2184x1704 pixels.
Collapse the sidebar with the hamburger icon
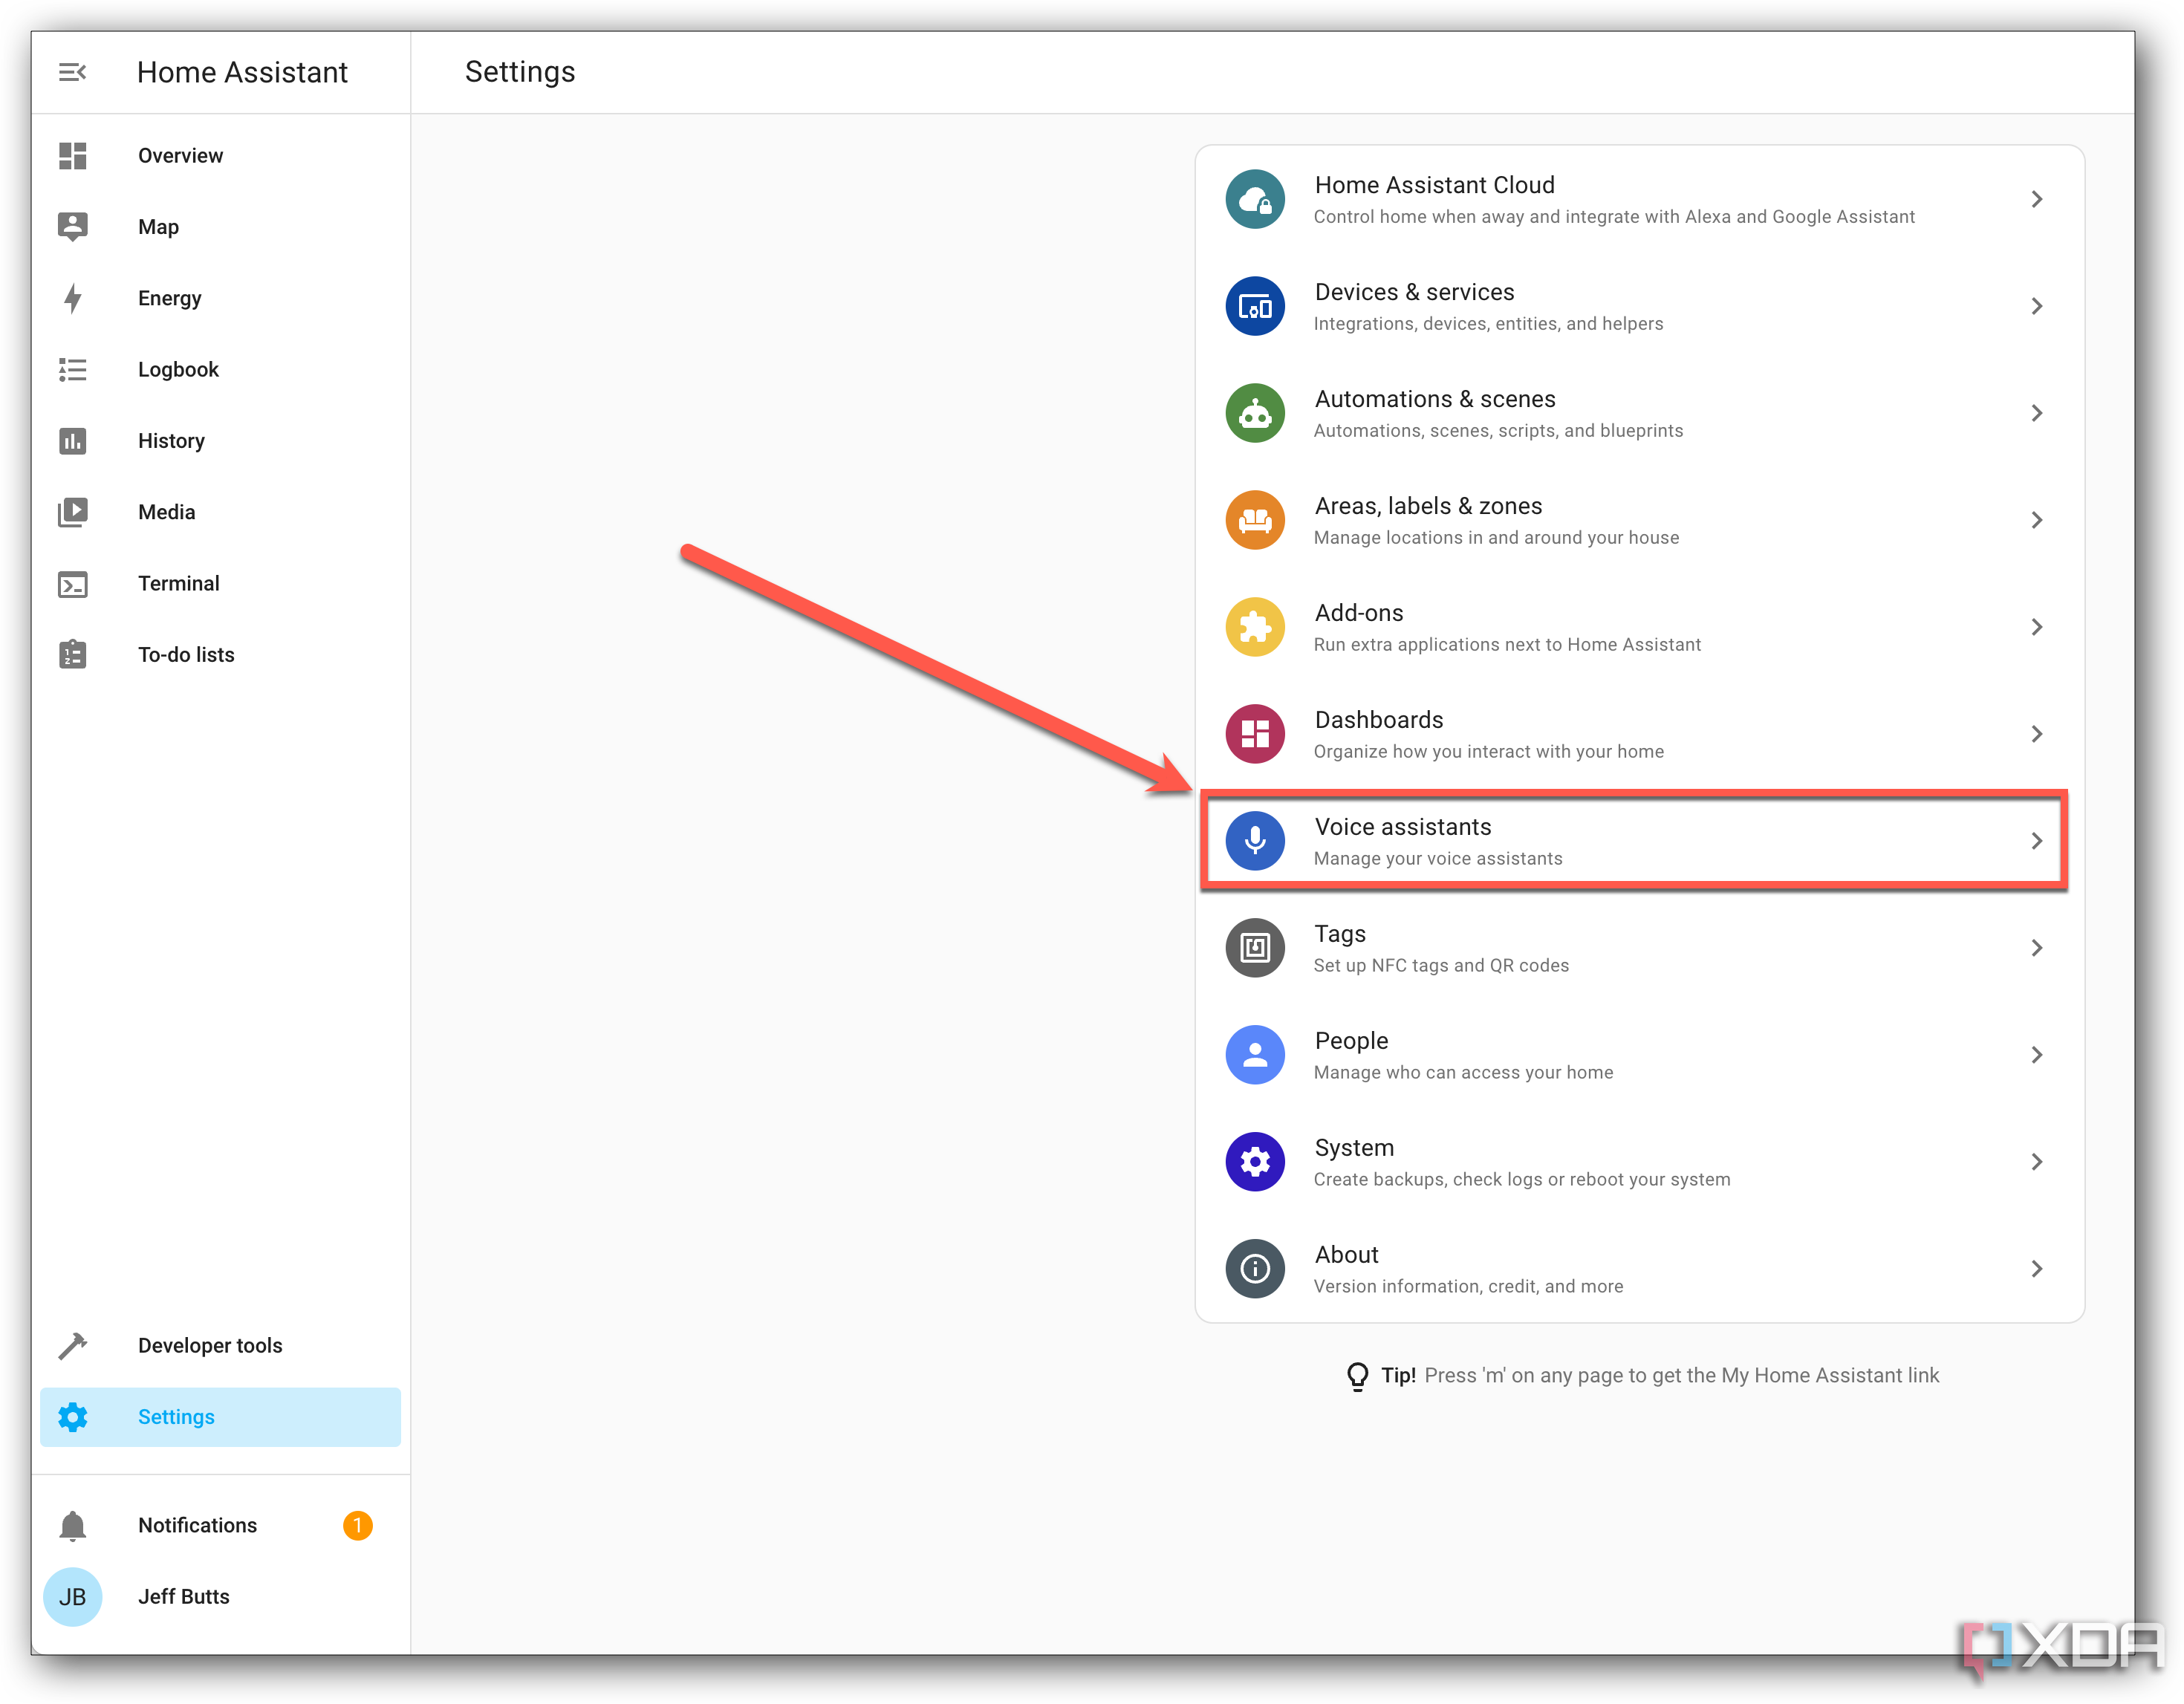coord(72,72)
